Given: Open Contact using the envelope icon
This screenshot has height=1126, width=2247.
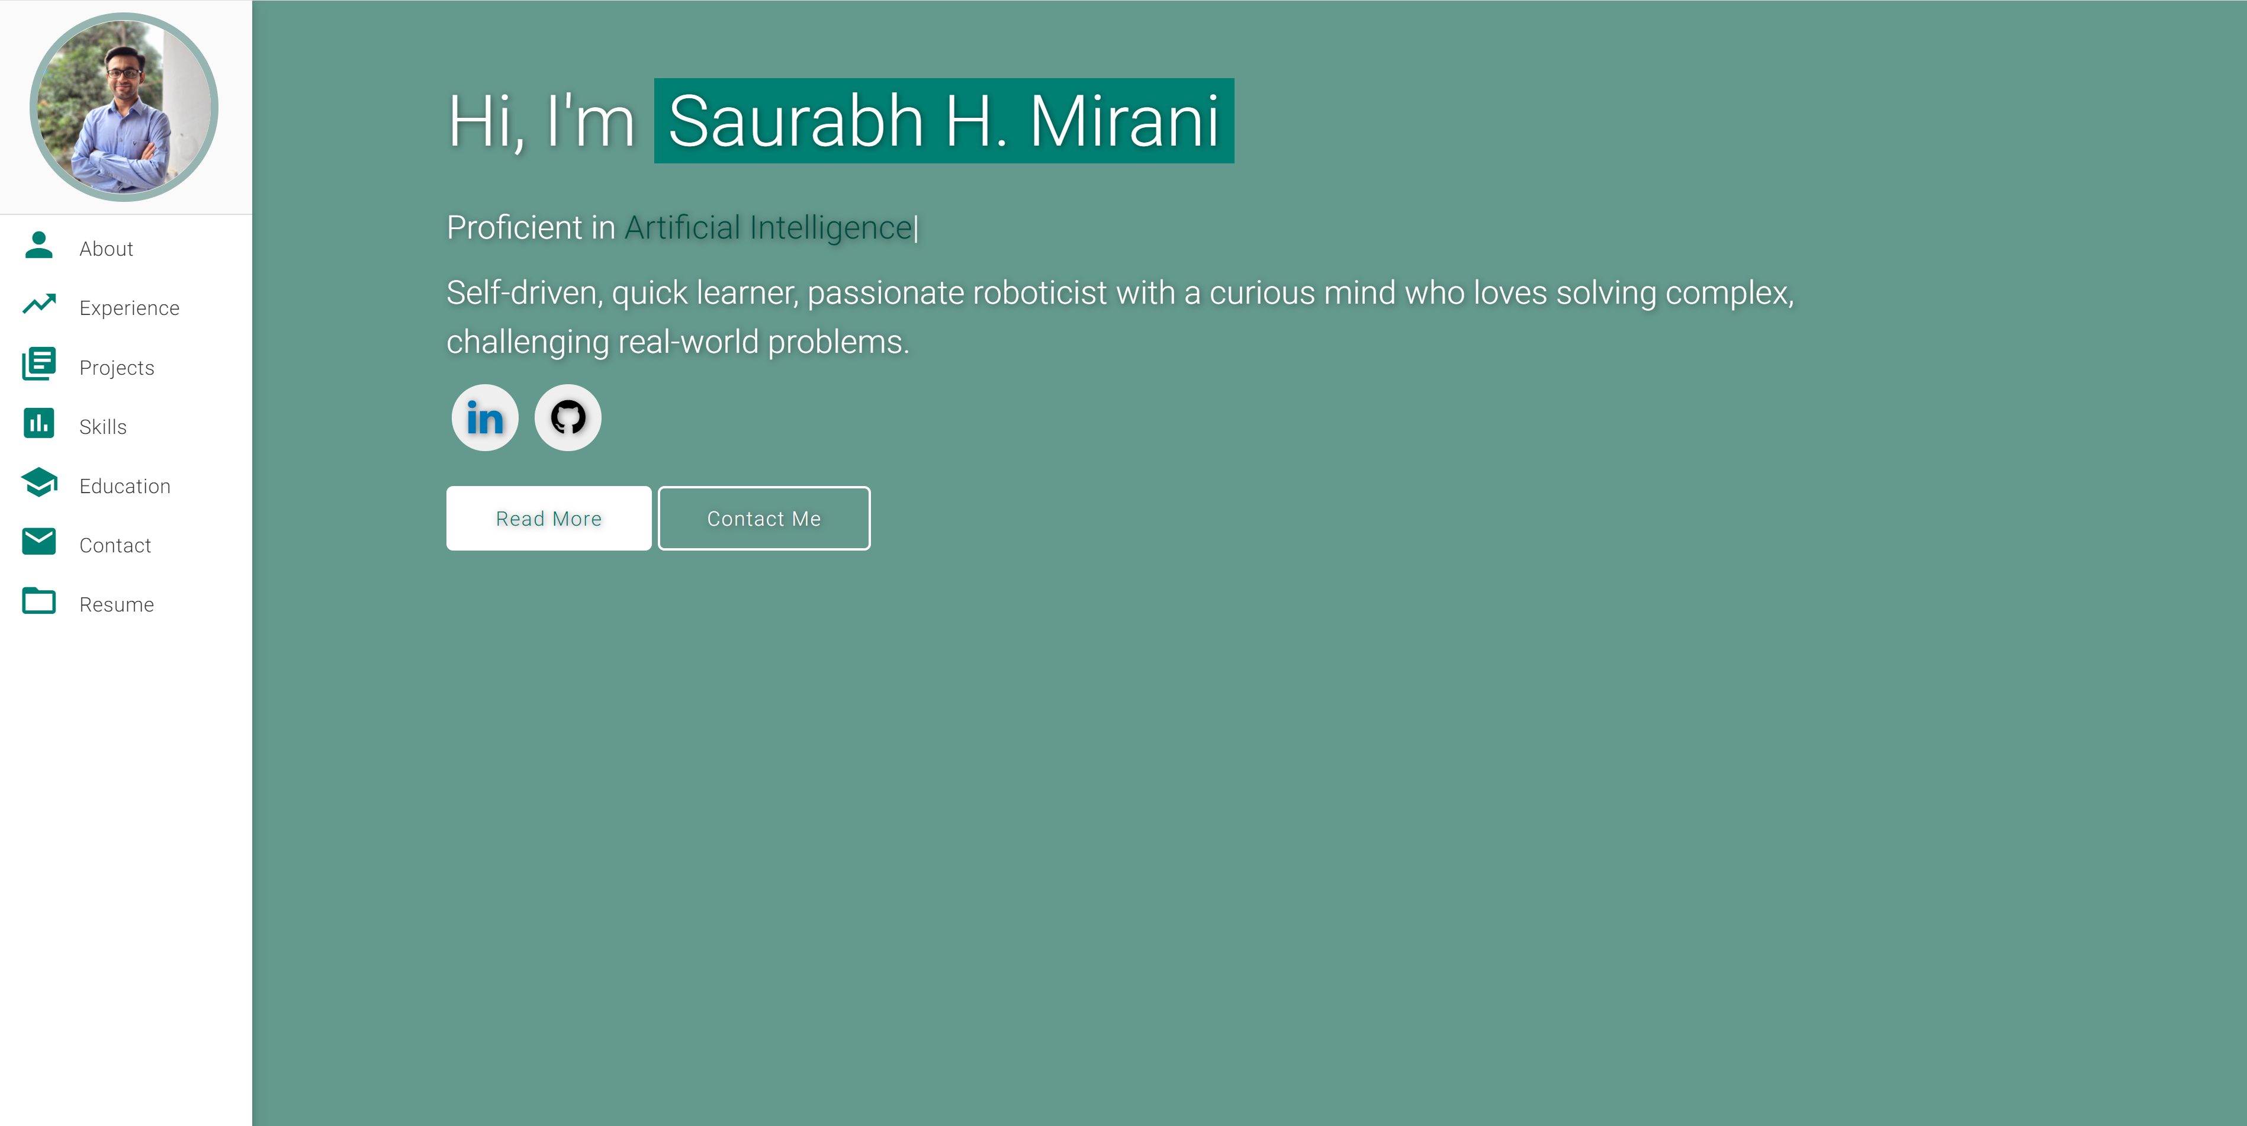Looking at the screenshot, I should click(38, 542).
